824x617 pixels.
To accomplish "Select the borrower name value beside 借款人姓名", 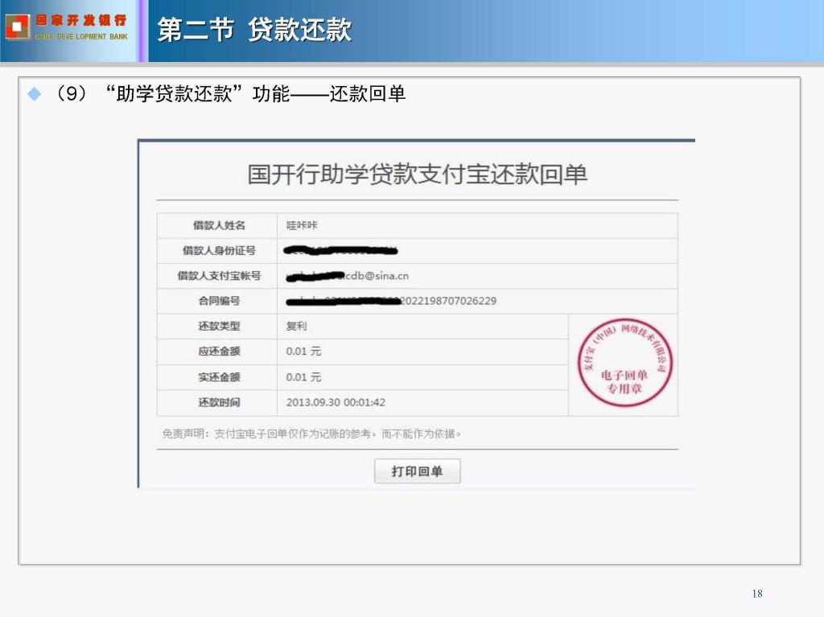I will 302,225.
